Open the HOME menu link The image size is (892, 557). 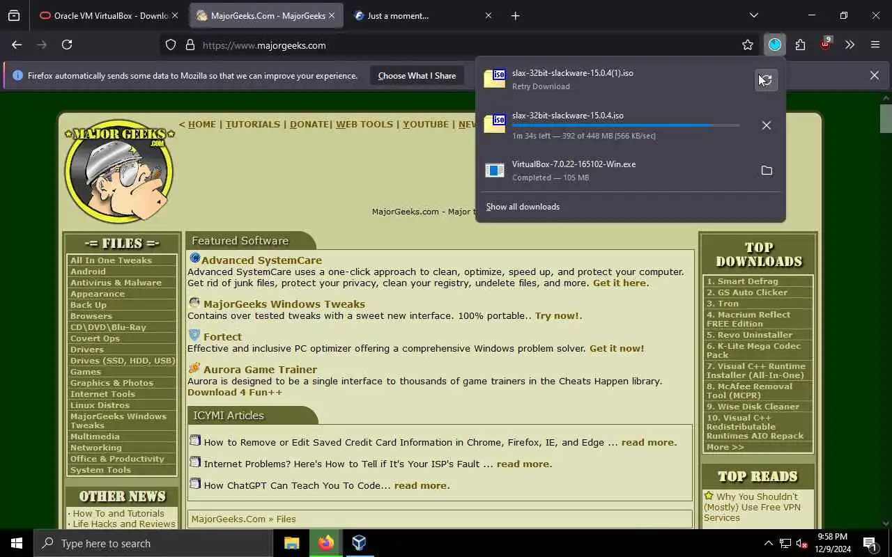coord(201,125)
